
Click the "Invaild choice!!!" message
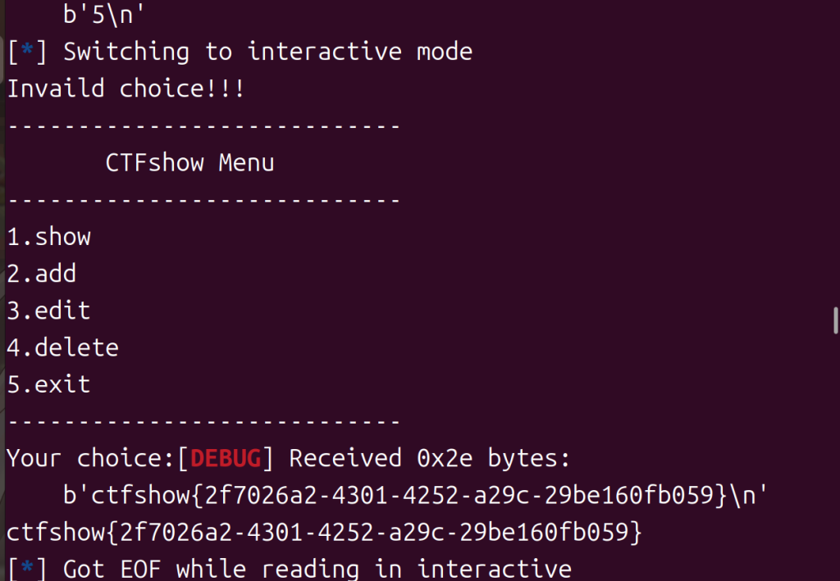coord(126,89)
